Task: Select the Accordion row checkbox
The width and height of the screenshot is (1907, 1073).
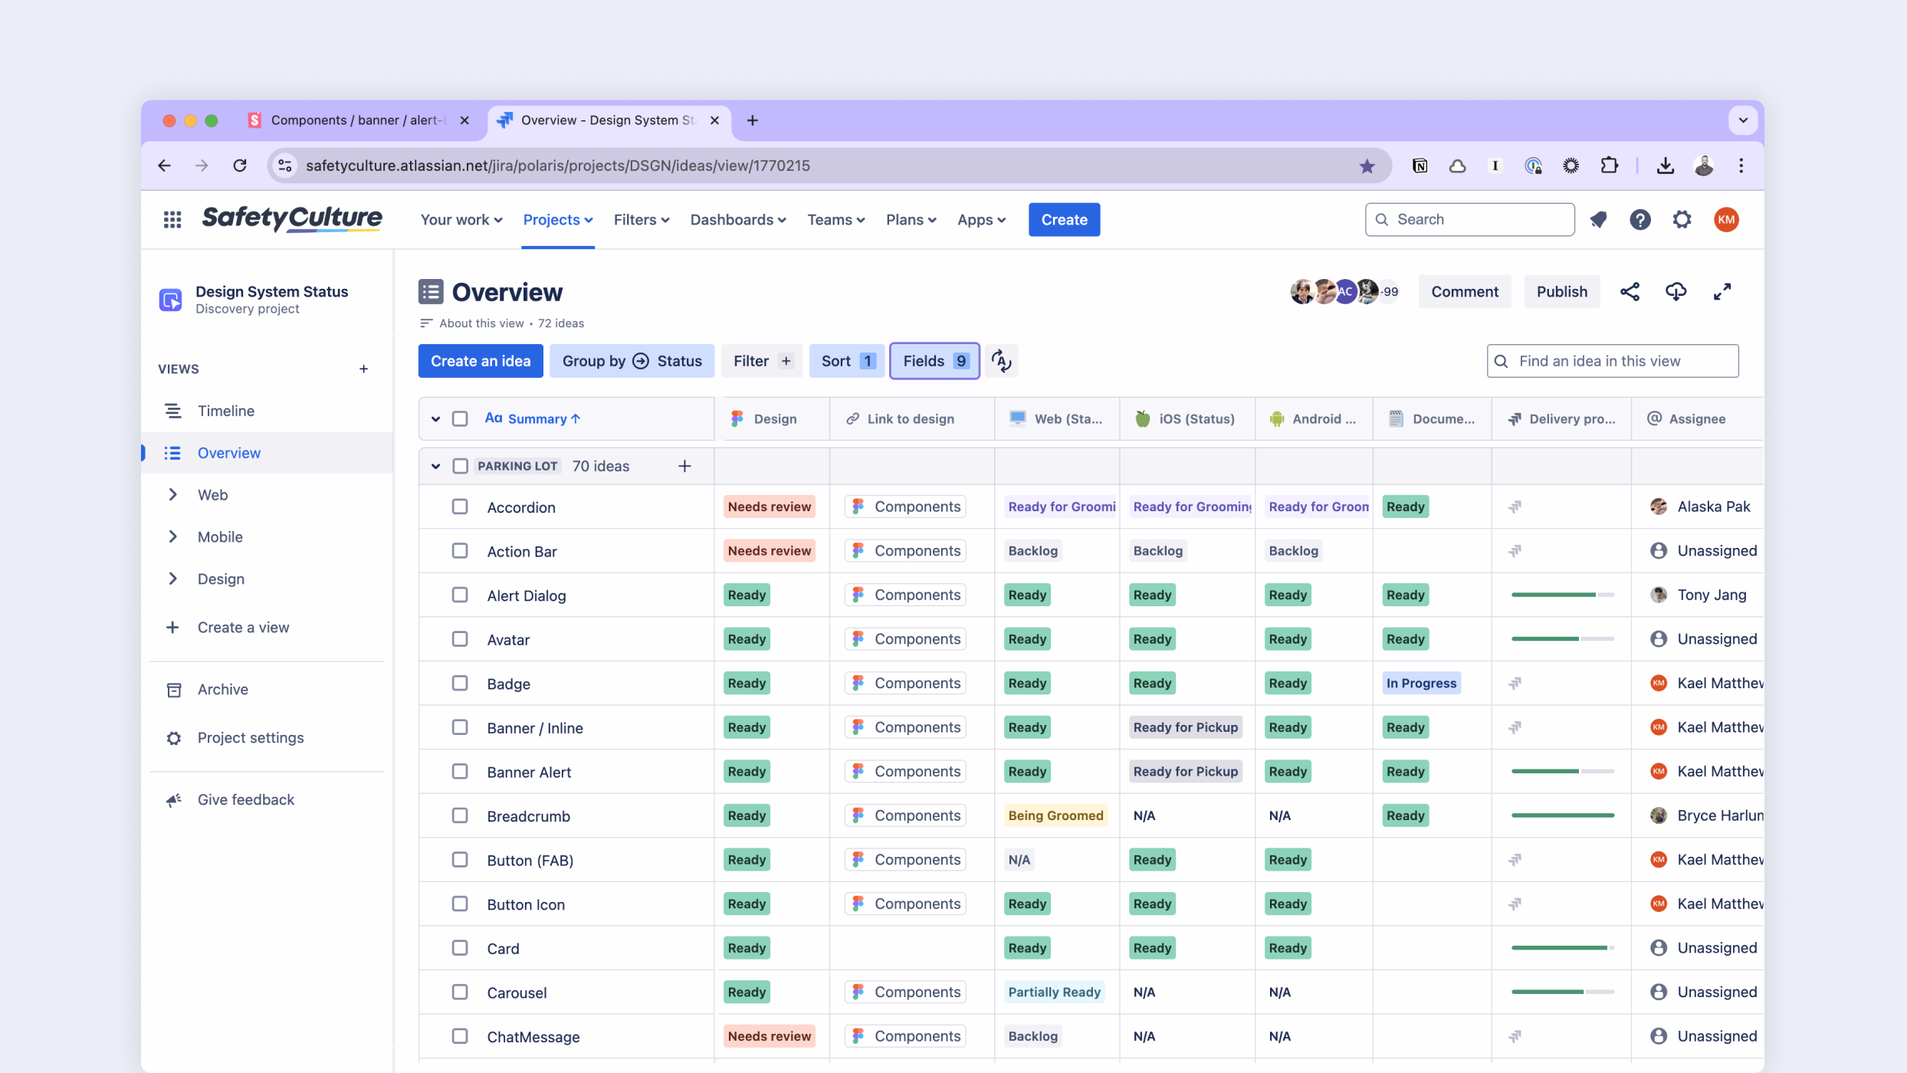Action: [460, 507]
